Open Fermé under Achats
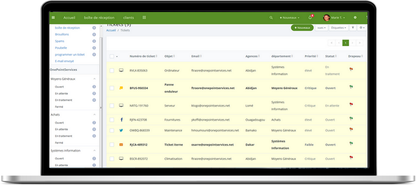Screen dimensions: 416x185 click(59, 142)
